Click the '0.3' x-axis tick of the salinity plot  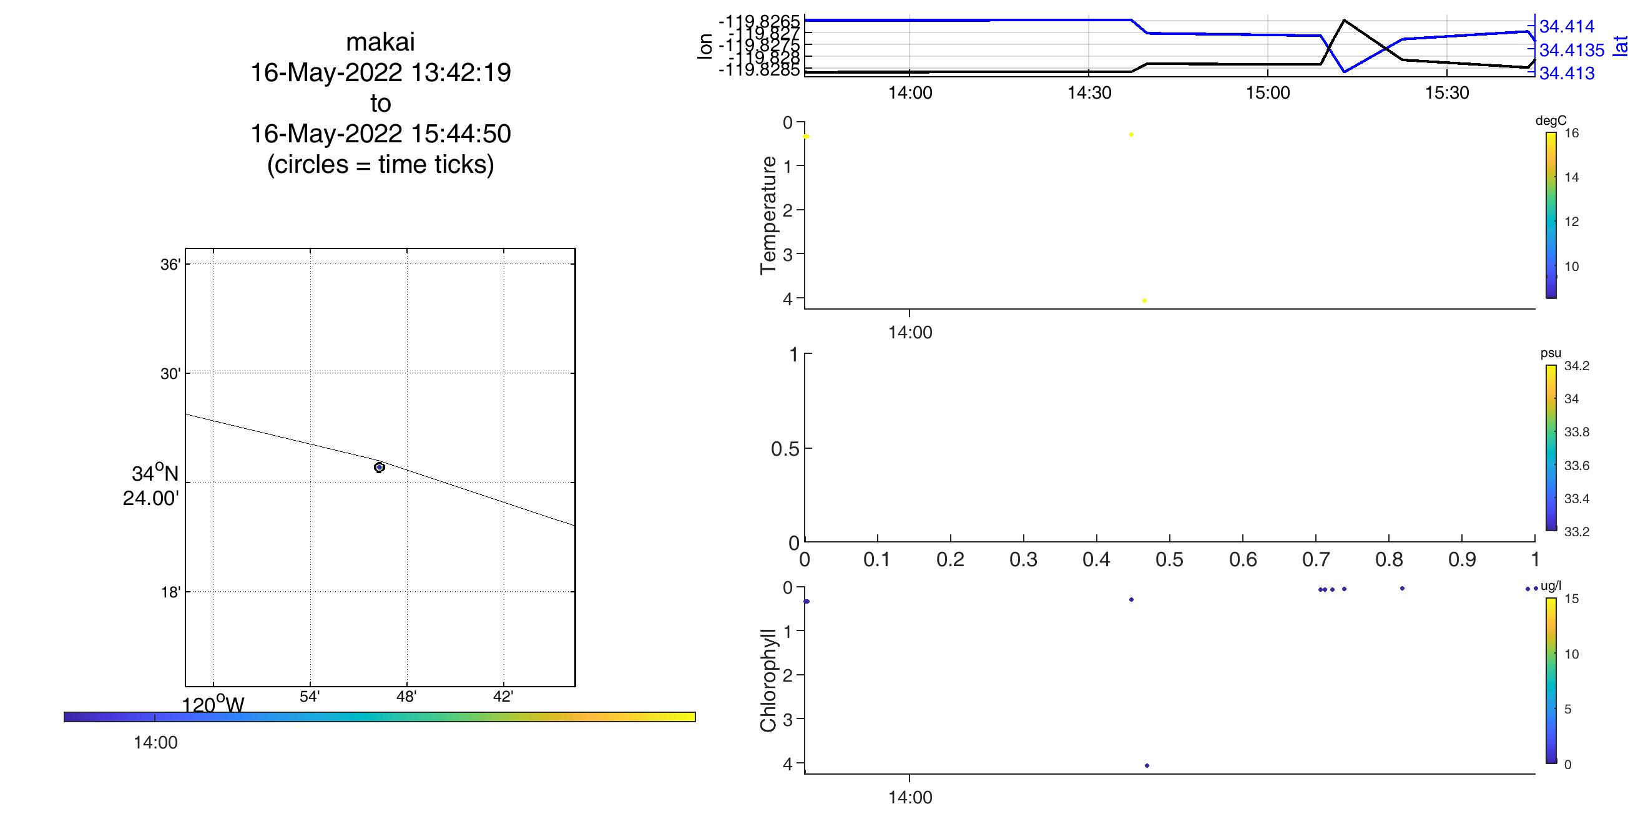click(1023, 560)
